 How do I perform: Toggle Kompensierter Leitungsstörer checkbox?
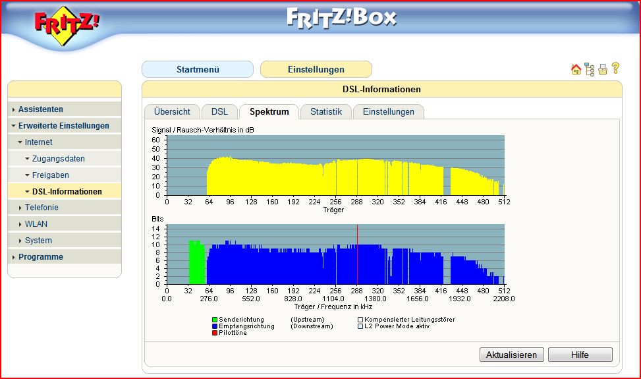pyautogui.click(x=360, y=320)
